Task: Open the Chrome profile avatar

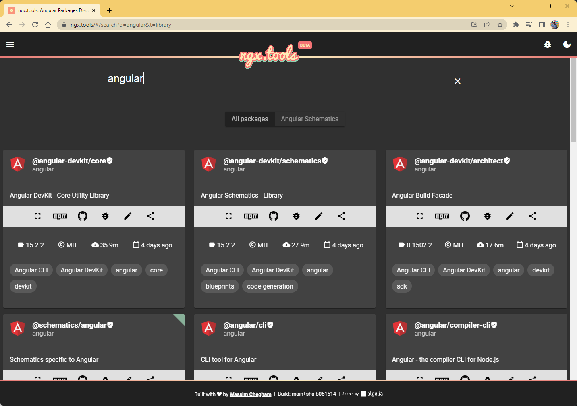Action: pyautogui.click(x=555, y=25)
